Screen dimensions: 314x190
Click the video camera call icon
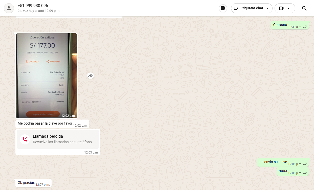(x=281, y=8)
